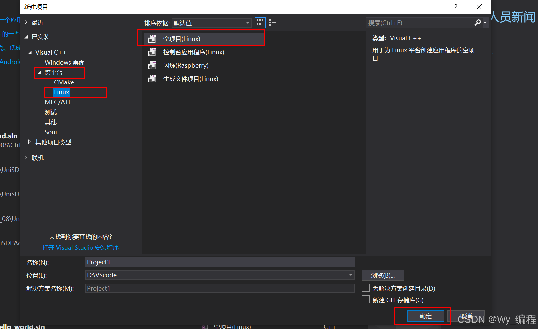This screenshot has width=538, height=329.
Task: Close the 新建项目 dialog
Action: (x=479, y=7)
